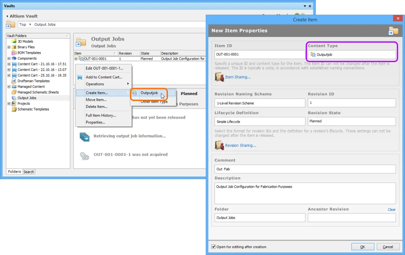Click the Draftsman Templates folder icon
Screen dimensions: 405x255
pos(14,81)
